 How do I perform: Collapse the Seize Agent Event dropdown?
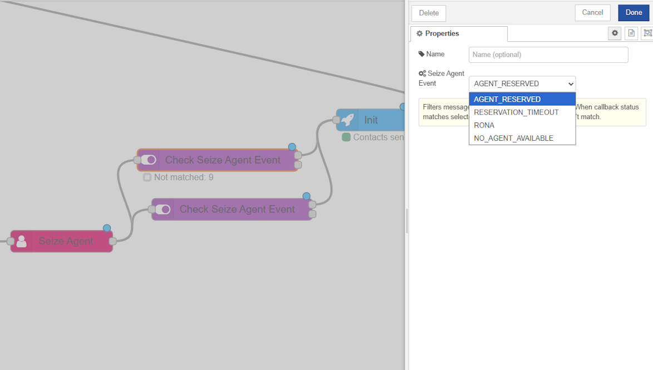(522, 83)
